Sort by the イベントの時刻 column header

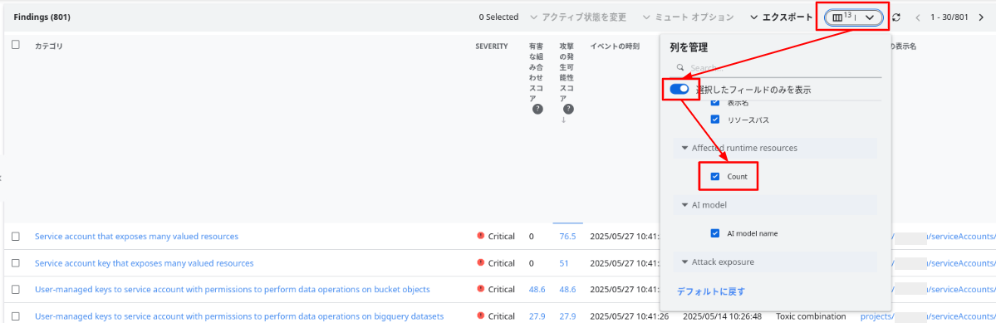coord(615,46)
